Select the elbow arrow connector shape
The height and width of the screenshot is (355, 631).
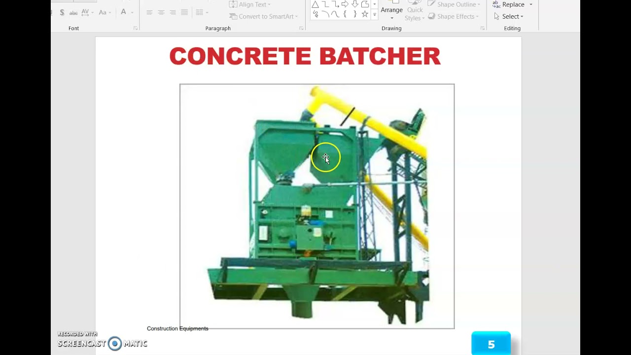(x=335, y=4)
